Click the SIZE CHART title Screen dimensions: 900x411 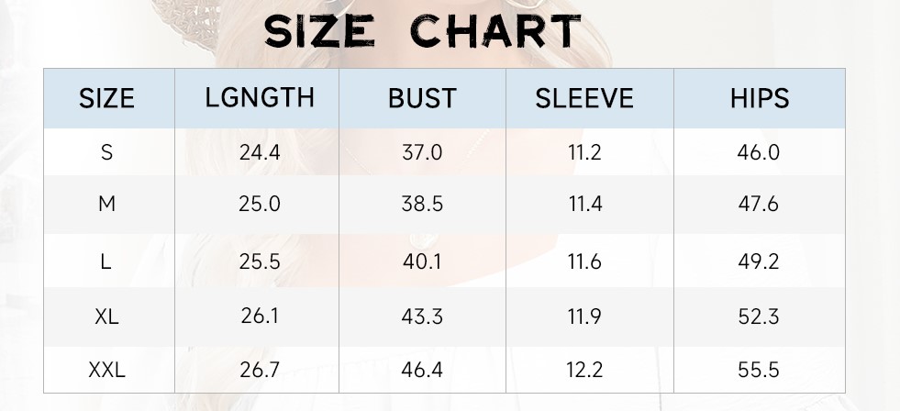422,32
